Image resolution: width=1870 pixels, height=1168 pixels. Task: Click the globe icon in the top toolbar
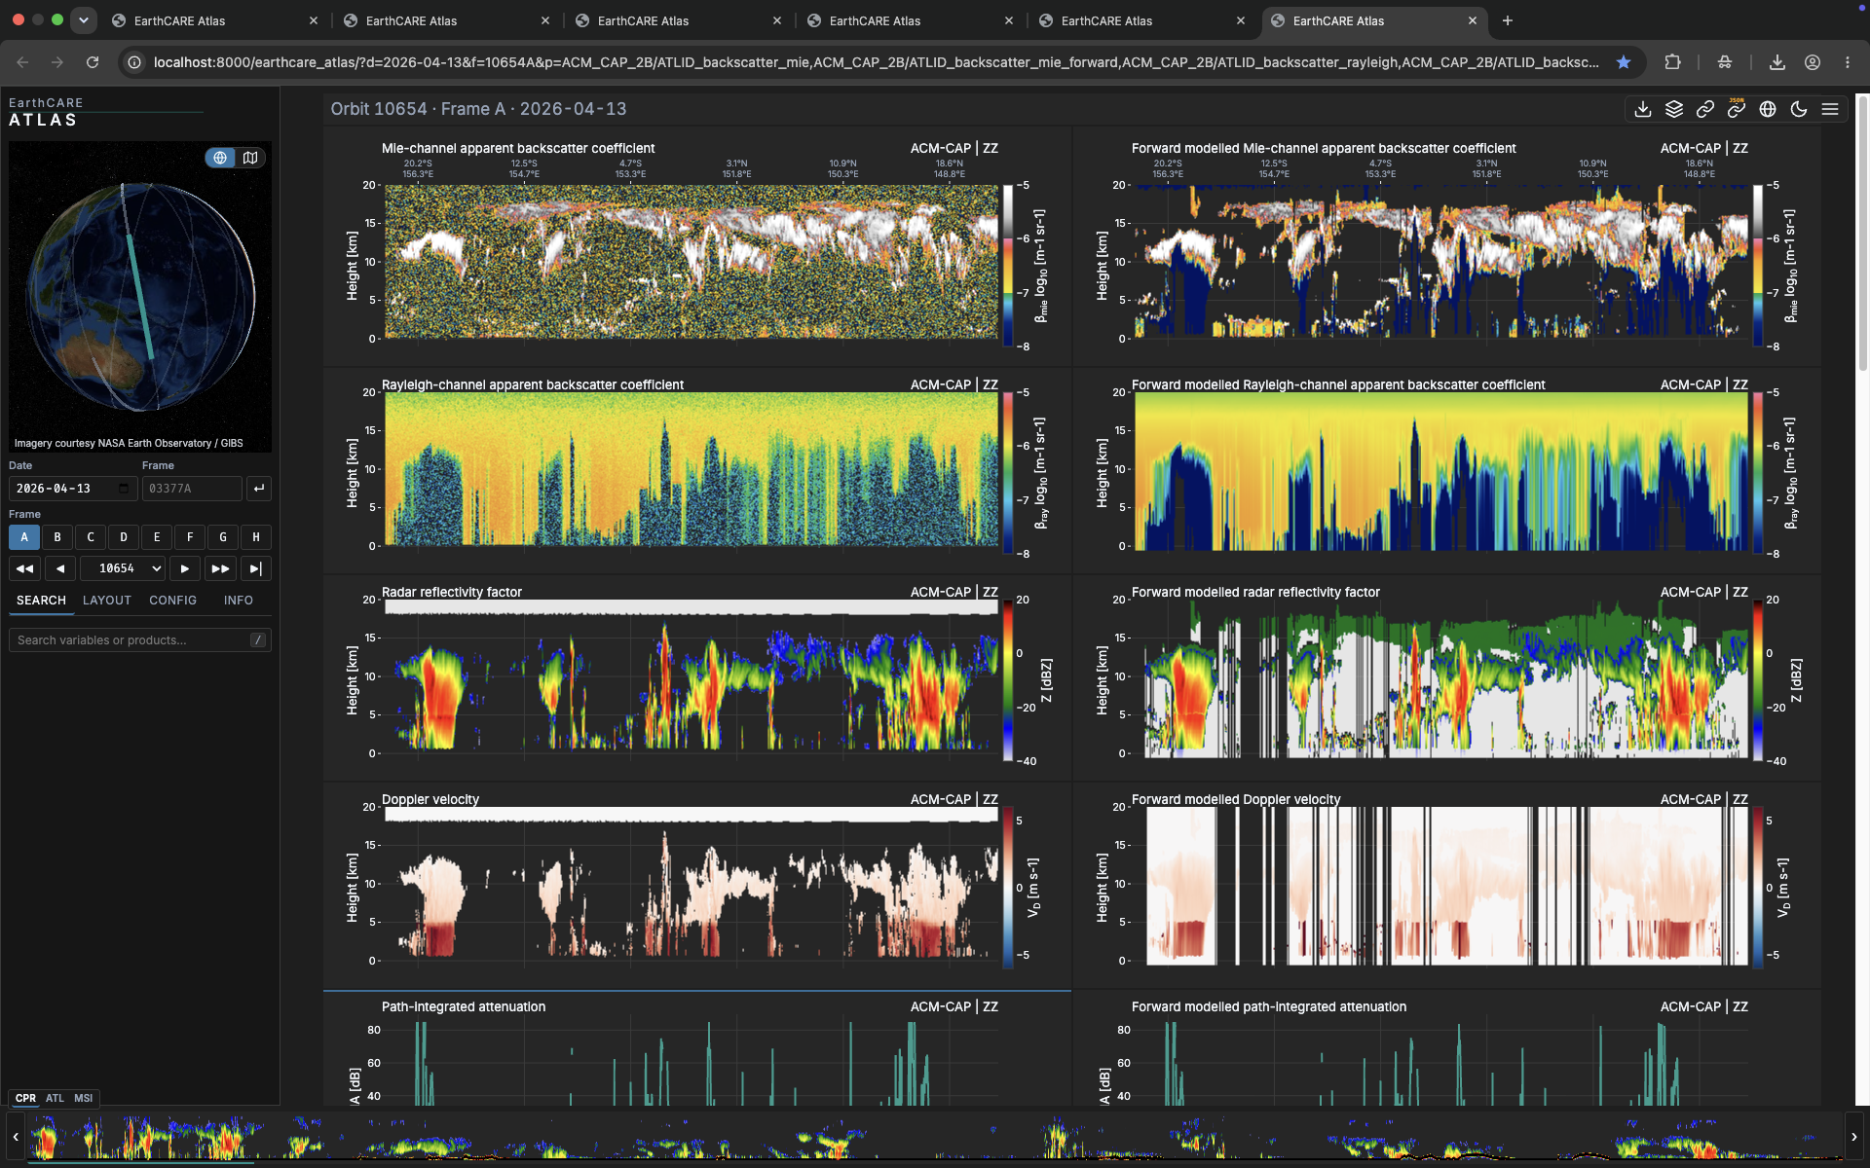click(x=1767, y=109)
